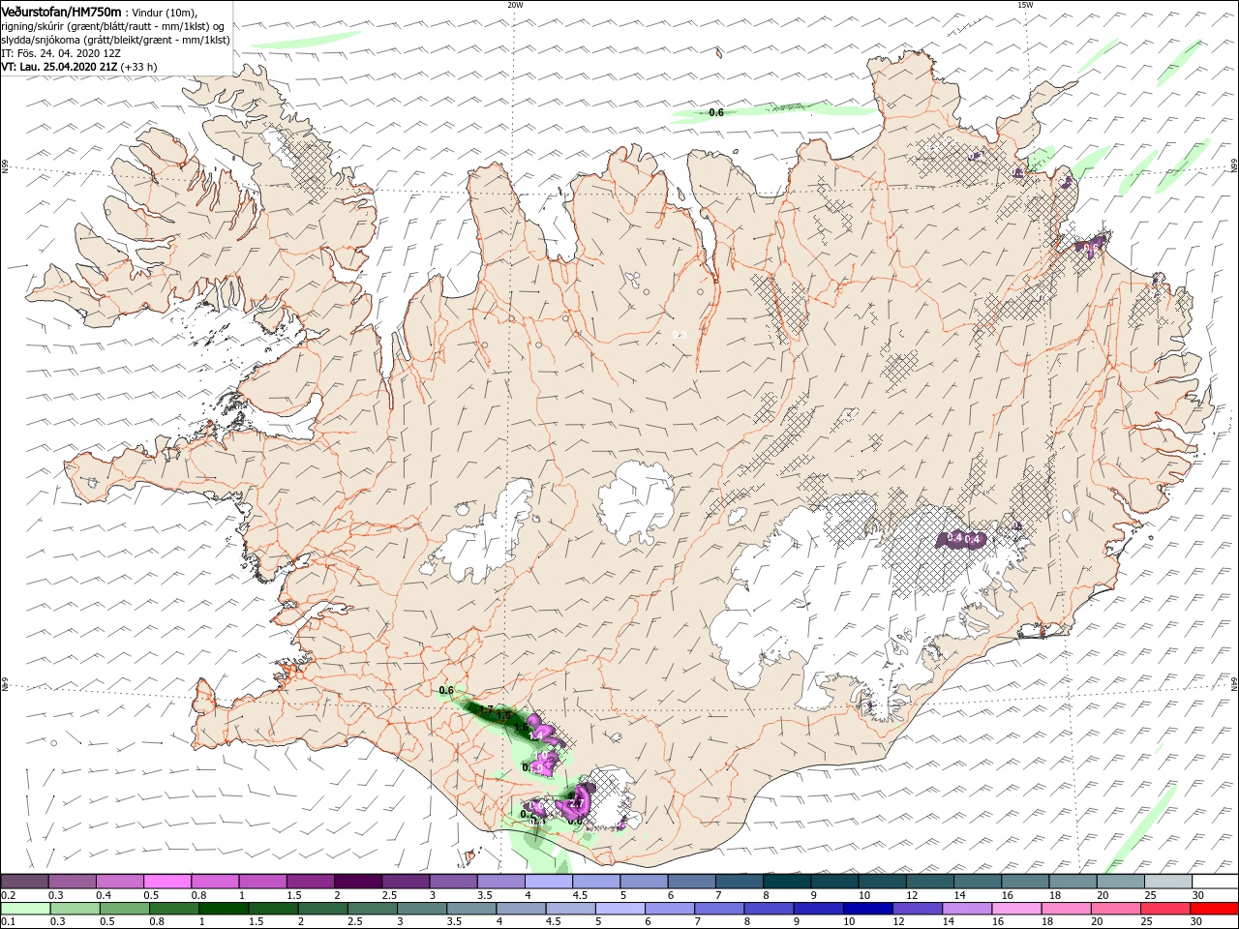This screenshot has height=929, width=1239.
Task: Pick the dark green lower legend swatch between 1 and 1.5
Action: click(x=222, y=909)
